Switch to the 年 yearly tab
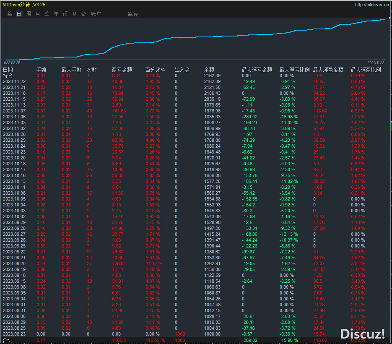 [56, 14]
